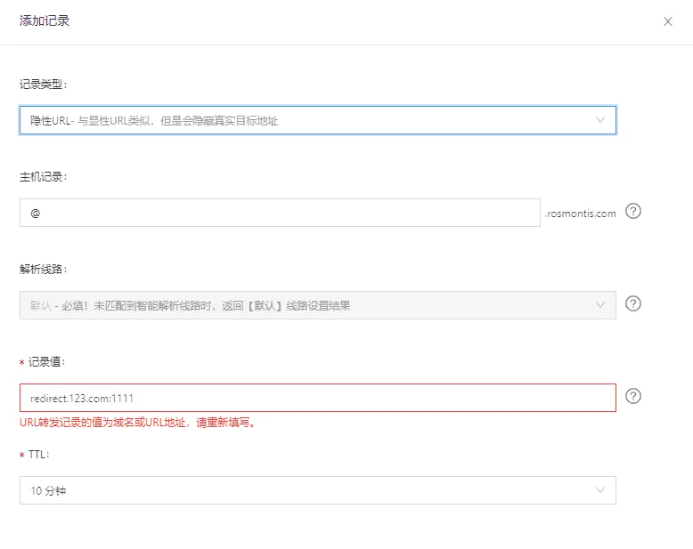
Task: Close the 添加记录 dialog with X
Action: tap(668, 21)
